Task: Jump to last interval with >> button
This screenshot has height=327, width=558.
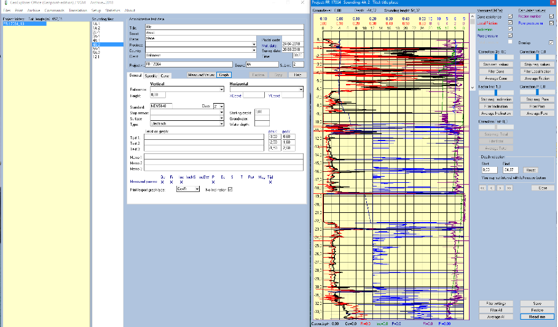Action: tap(509, 188)
